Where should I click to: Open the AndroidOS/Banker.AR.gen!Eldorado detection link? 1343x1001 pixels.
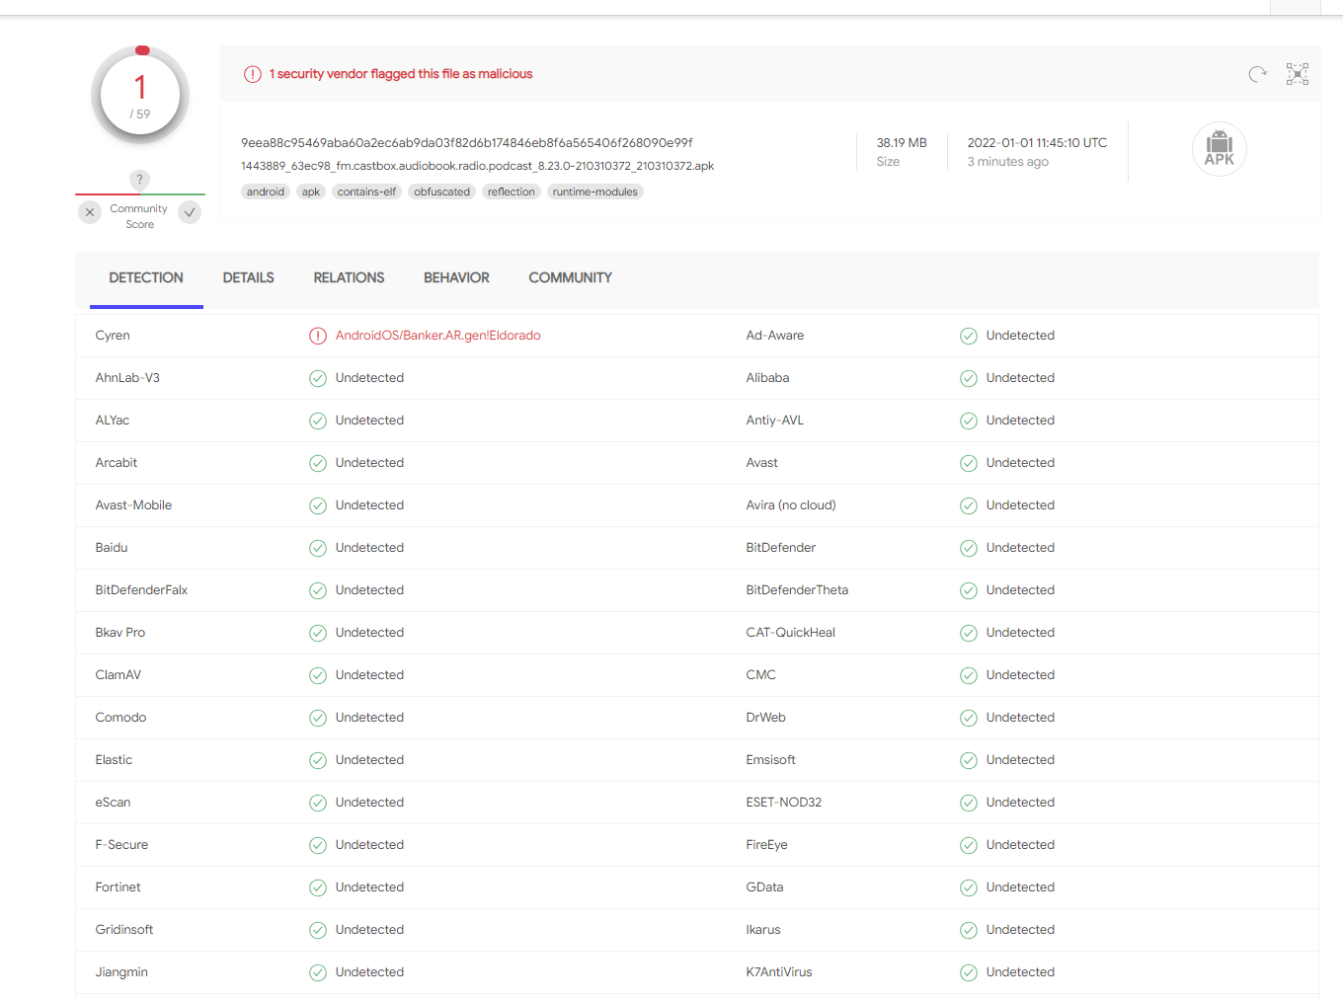click(x=437, y=336)
